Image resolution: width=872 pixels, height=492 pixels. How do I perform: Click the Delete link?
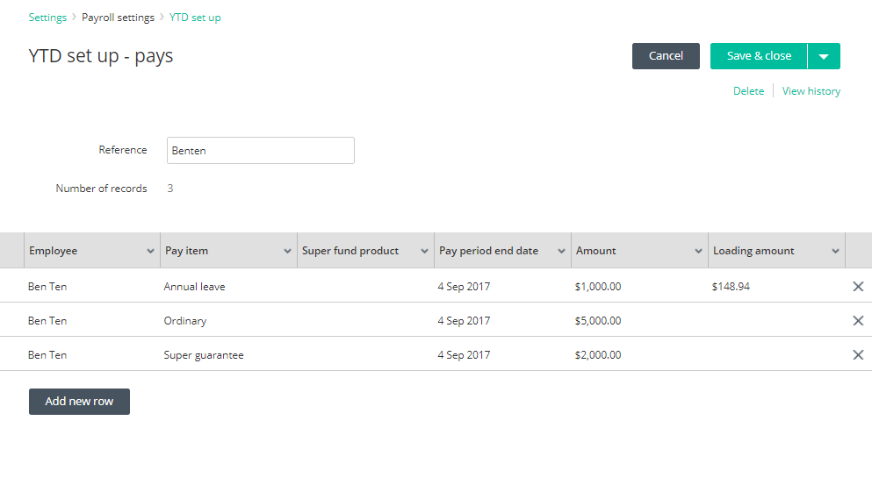(x=748, y=91)
